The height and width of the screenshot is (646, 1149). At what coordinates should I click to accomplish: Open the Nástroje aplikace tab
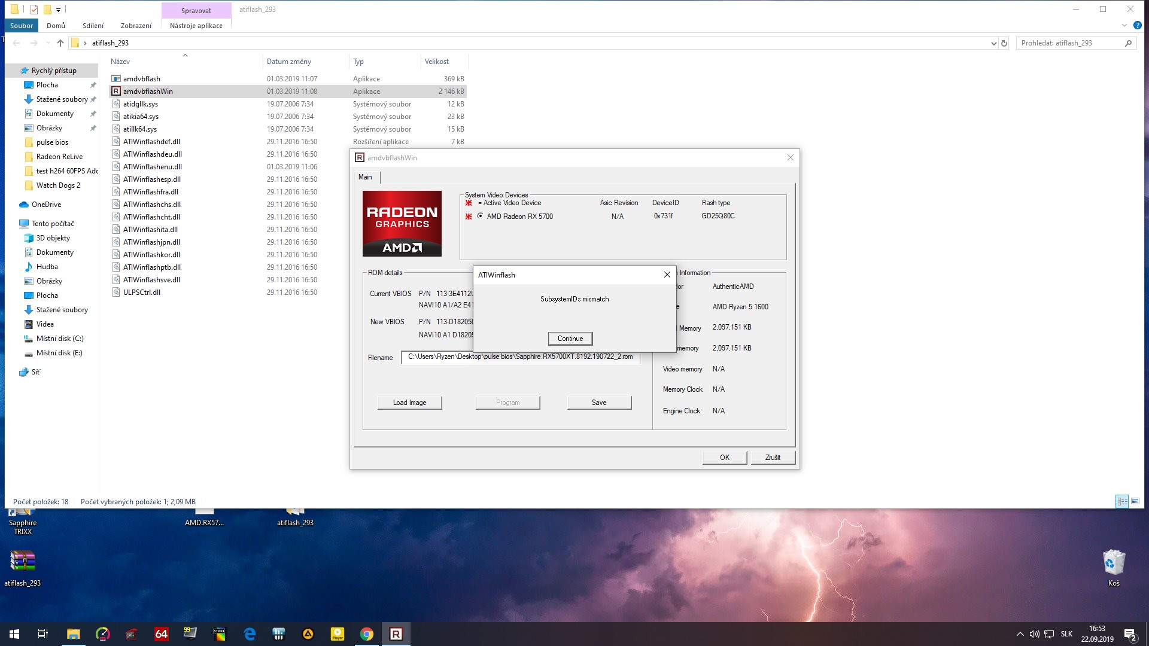(x=196, y=26)
